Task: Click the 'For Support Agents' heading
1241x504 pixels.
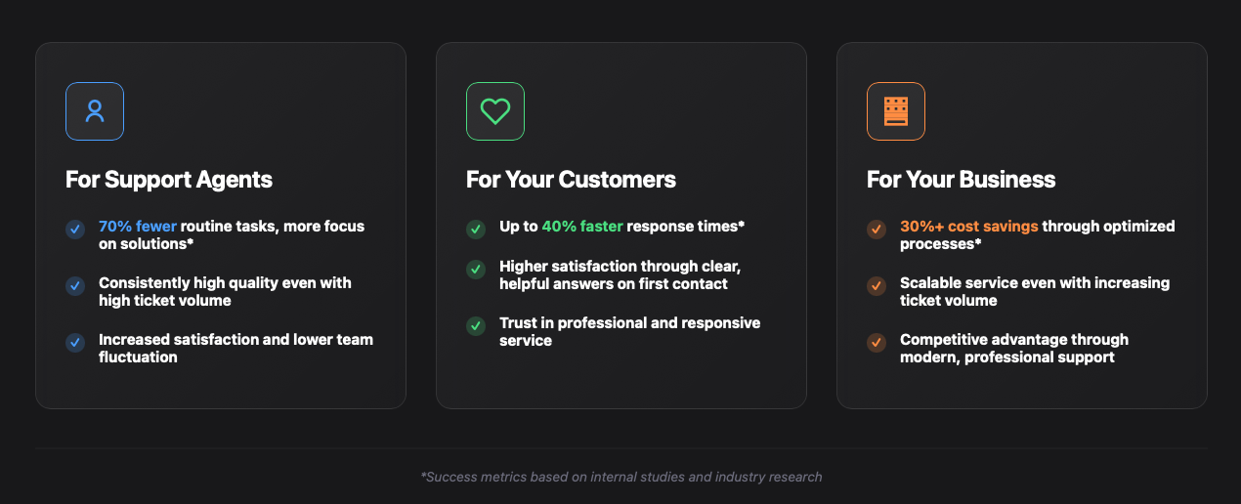Action: point(169,180)
